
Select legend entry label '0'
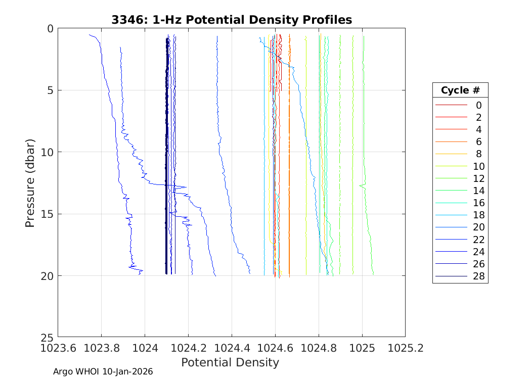coord(478,105)
